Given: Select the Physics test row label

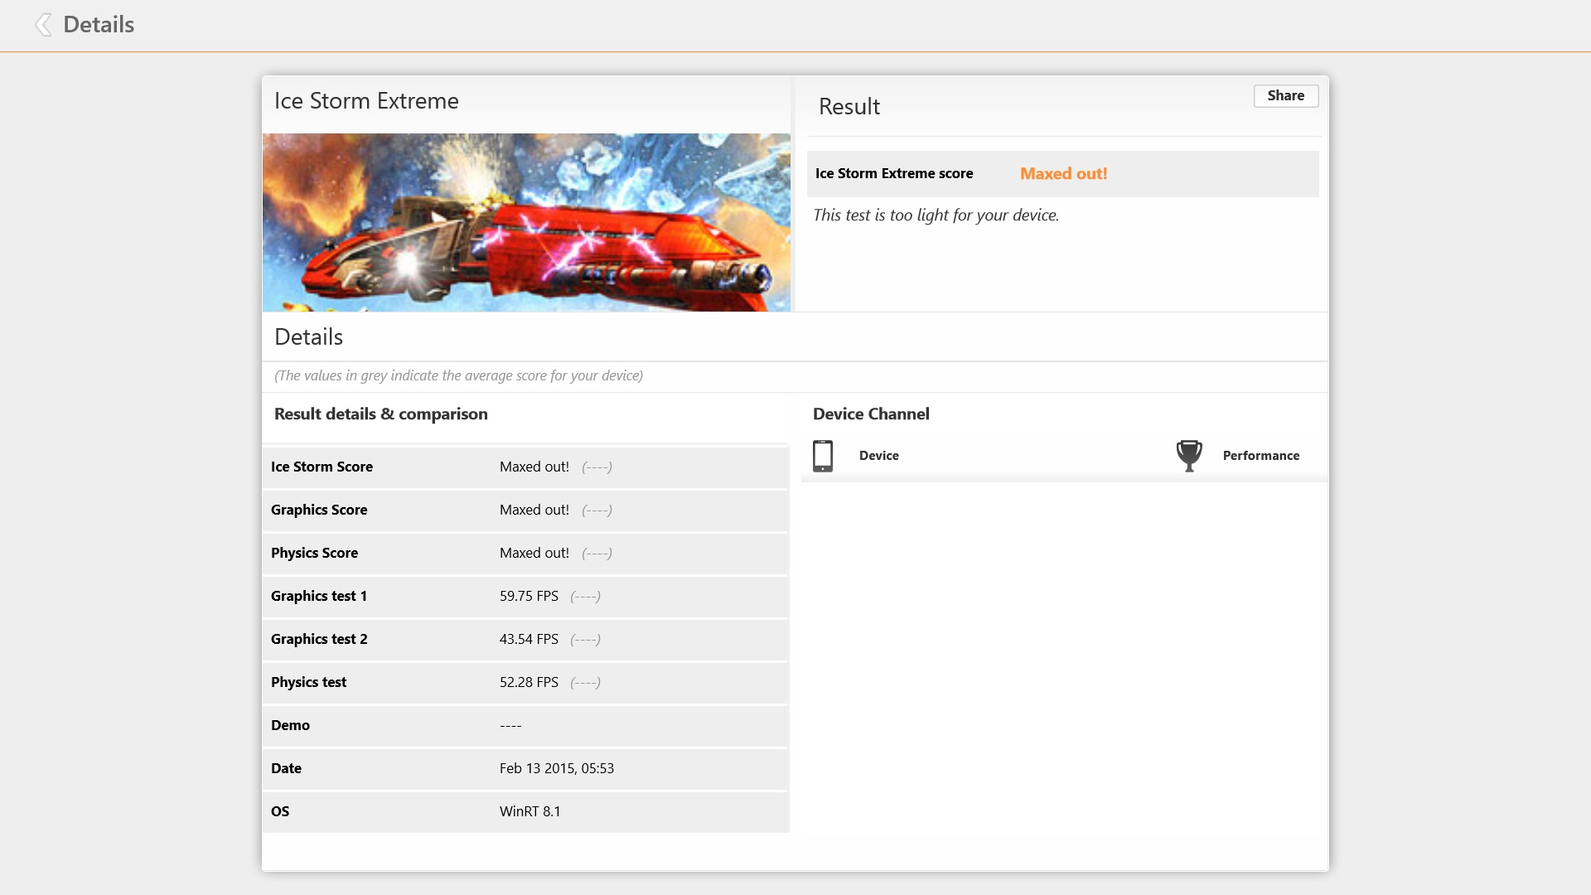Looking at the screenshot, I should coord(308,683).
